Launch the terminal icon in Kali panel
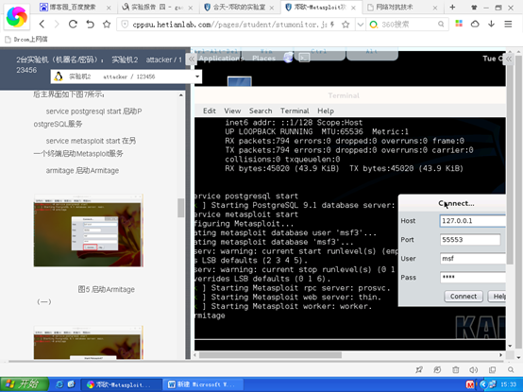The height and width of the screenshot is (392, 523). coord(304,58)
